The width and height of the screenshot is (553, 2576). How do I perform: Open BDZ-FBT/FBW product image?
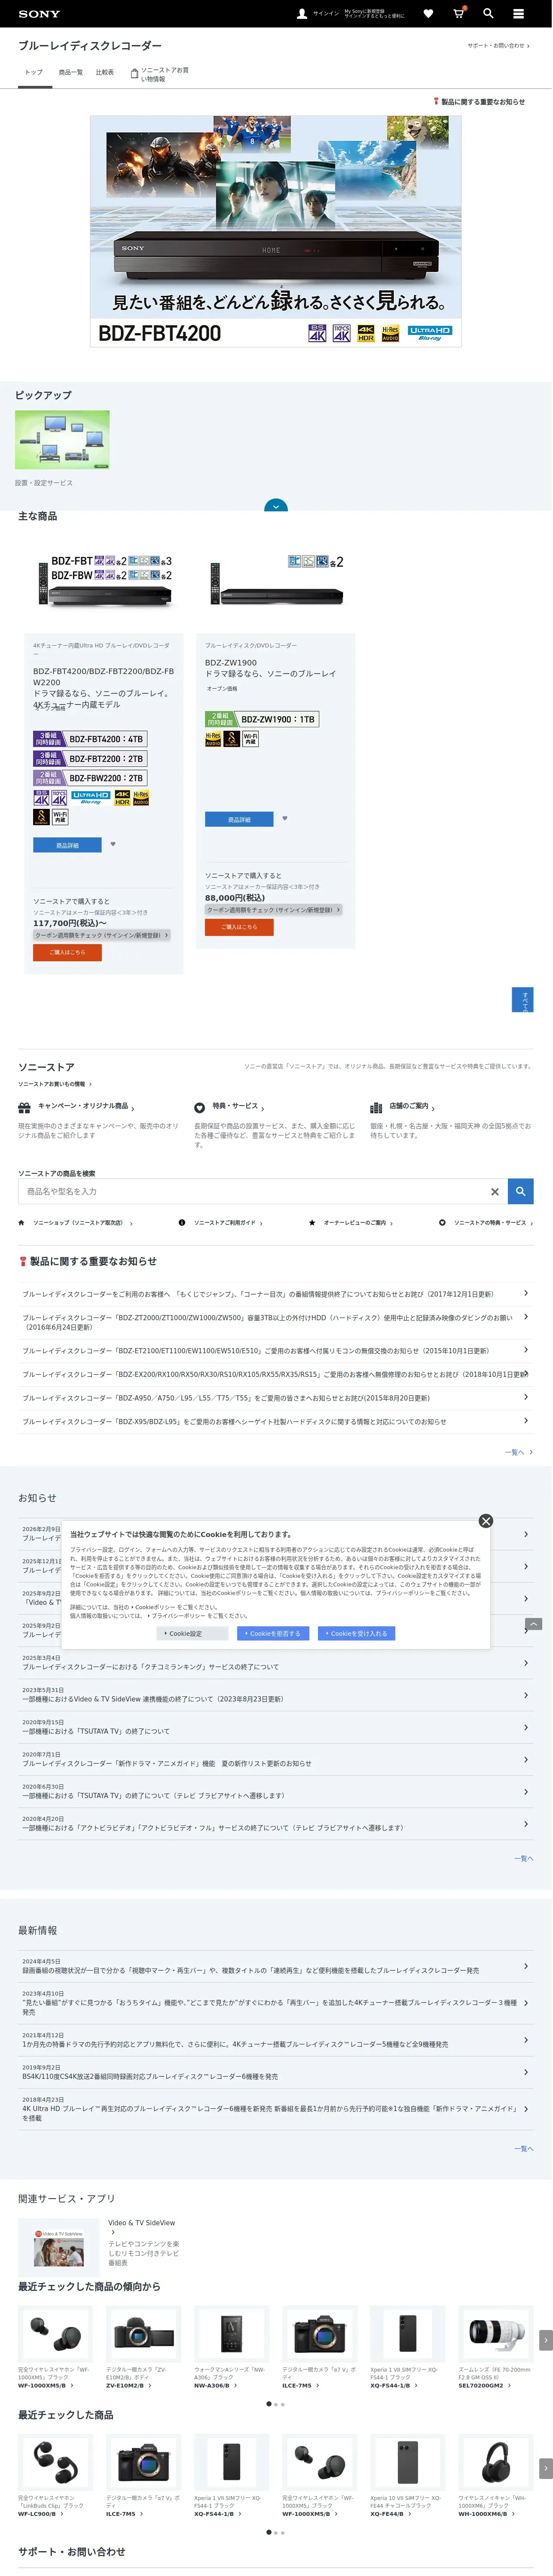104,582
